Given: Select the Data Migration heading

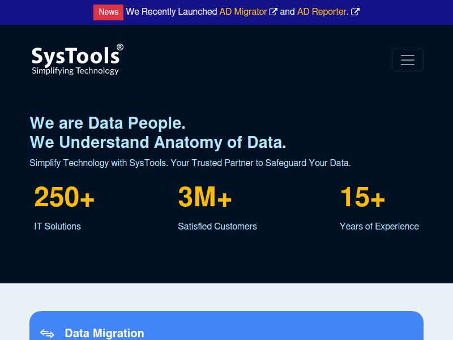Looking at the screenshot, I should 105,333.
